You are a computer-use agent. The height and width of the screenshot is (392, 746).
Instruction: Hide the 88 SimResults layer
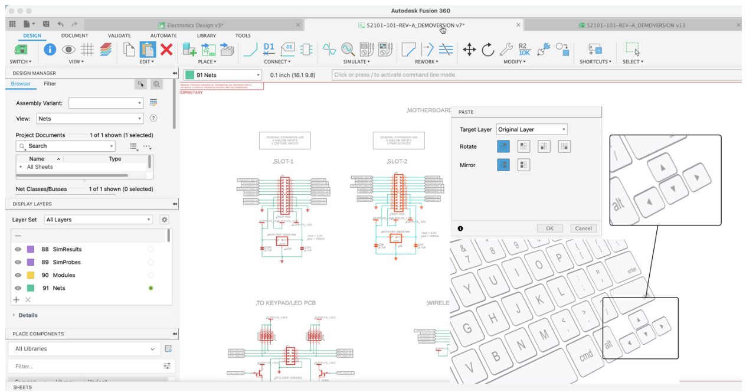click(18, 249)
